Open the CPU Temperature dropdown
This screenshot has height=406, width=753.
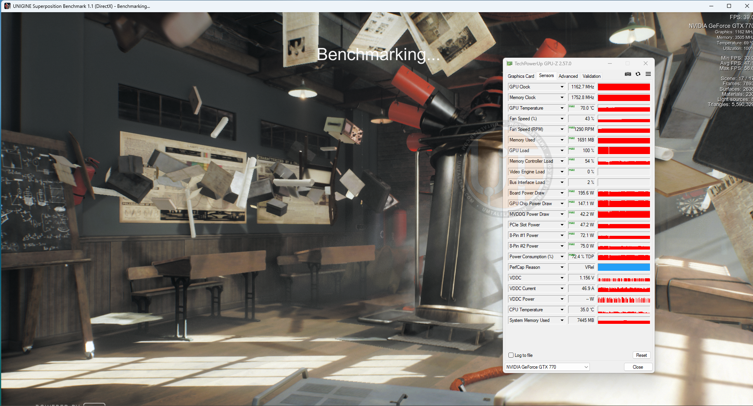pyautogui.click(x=562, y=310)
